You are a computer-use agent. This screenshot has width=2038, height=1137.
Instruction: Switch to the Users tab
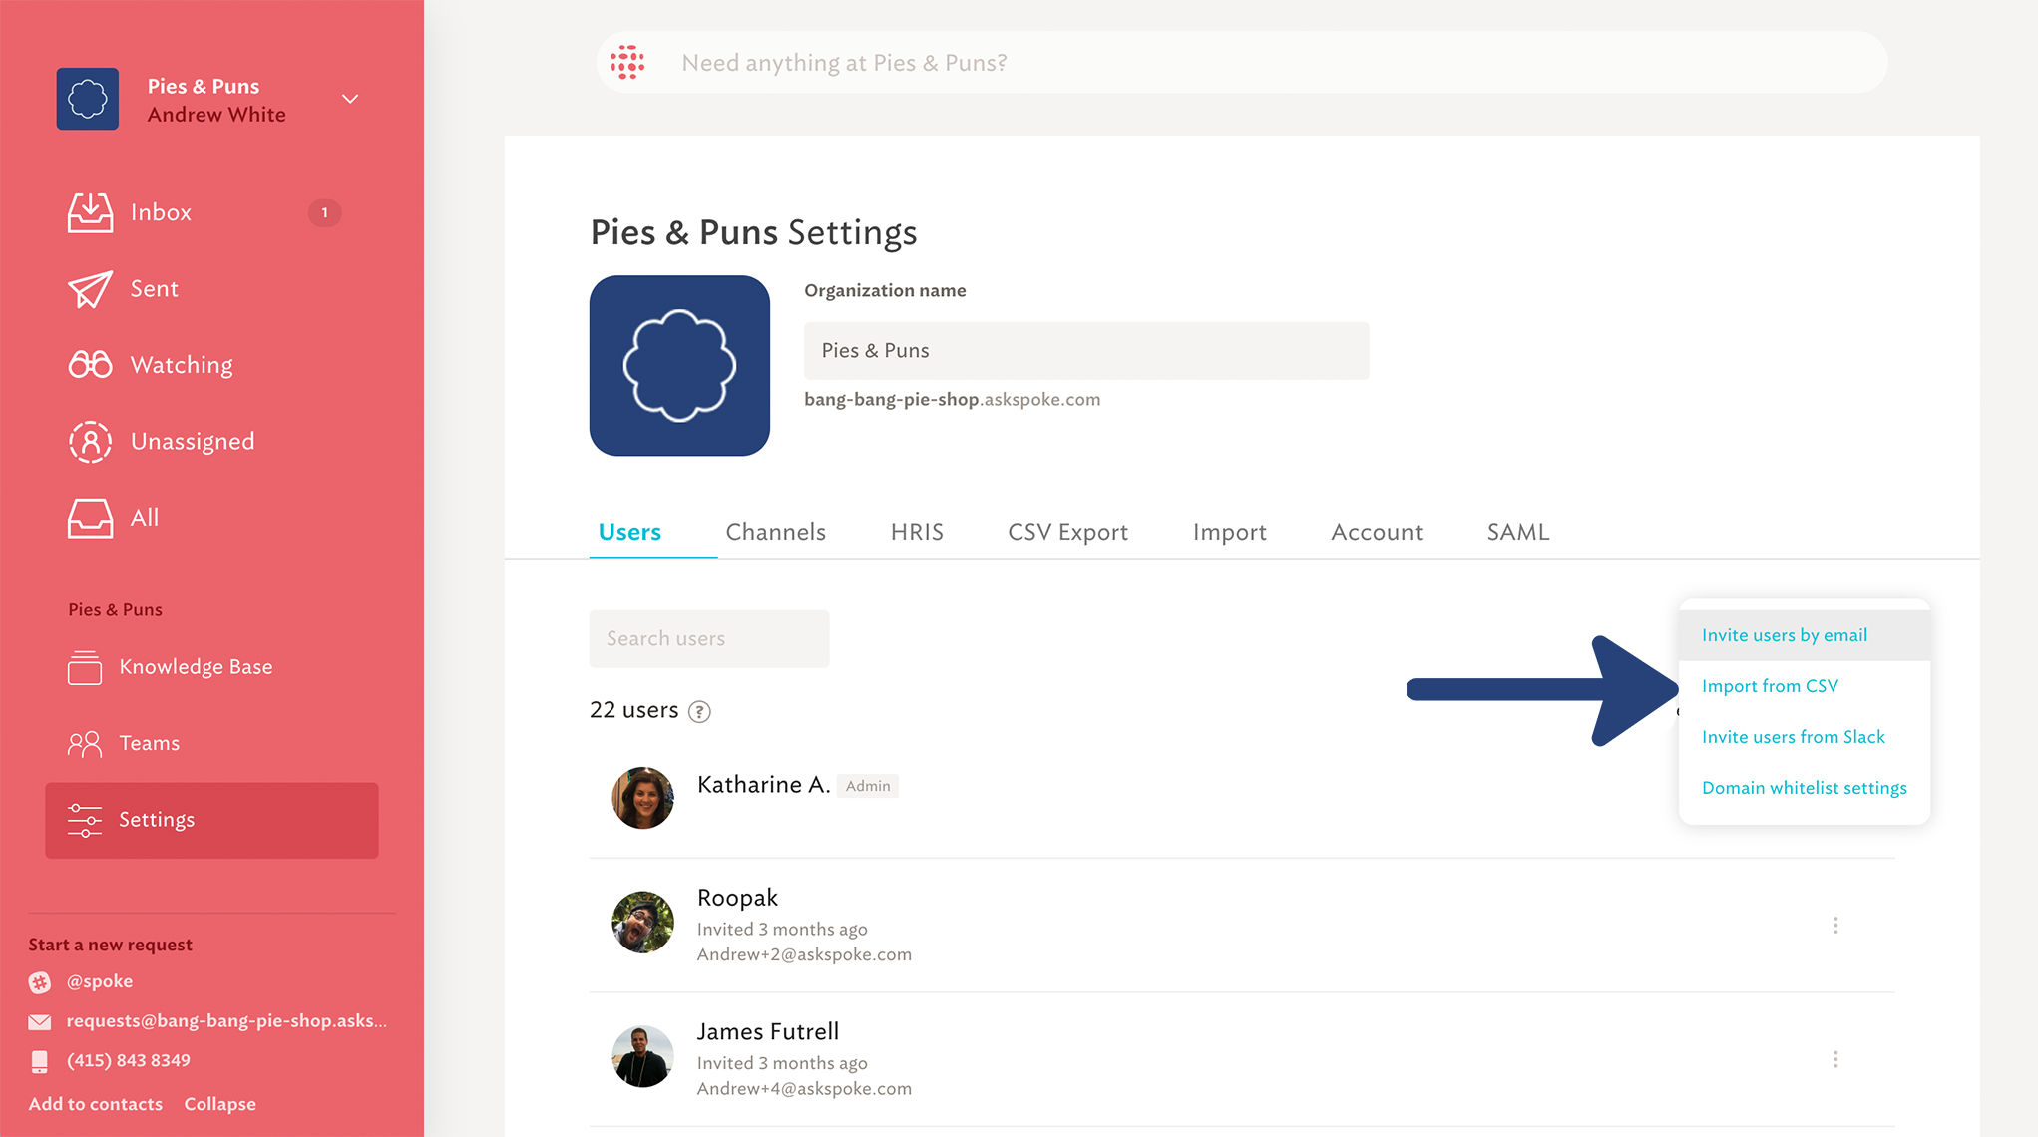629,532
